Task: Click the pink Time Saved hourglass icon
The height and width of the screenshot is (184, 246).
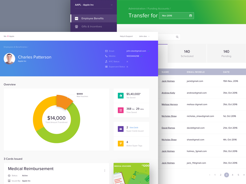Action: 121,110
